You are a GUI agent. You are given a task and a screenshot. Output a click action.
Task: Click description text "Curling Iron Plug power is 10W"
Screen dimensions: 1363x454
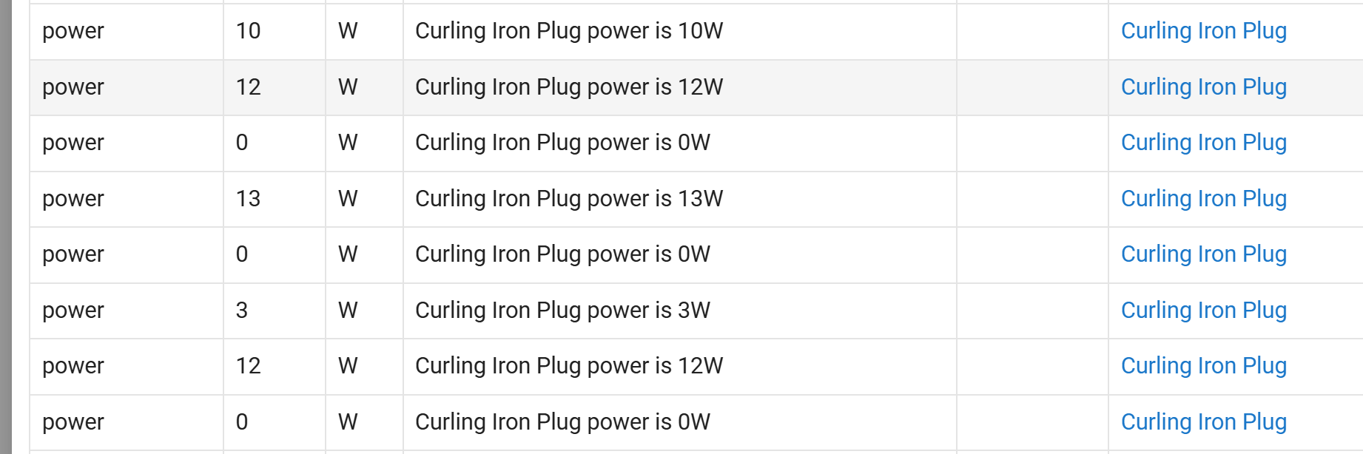click(568, 31)
